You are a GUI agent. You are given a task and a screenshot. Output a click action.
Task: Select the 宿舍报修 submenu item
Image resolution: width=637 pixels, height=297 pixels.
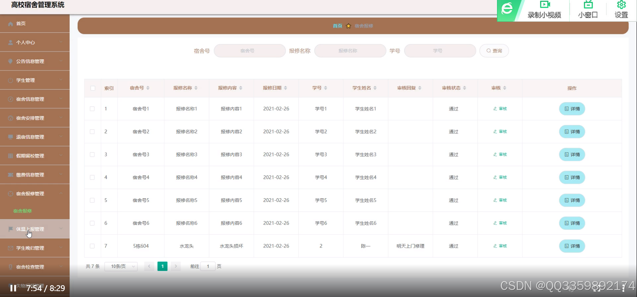[22, 211]
